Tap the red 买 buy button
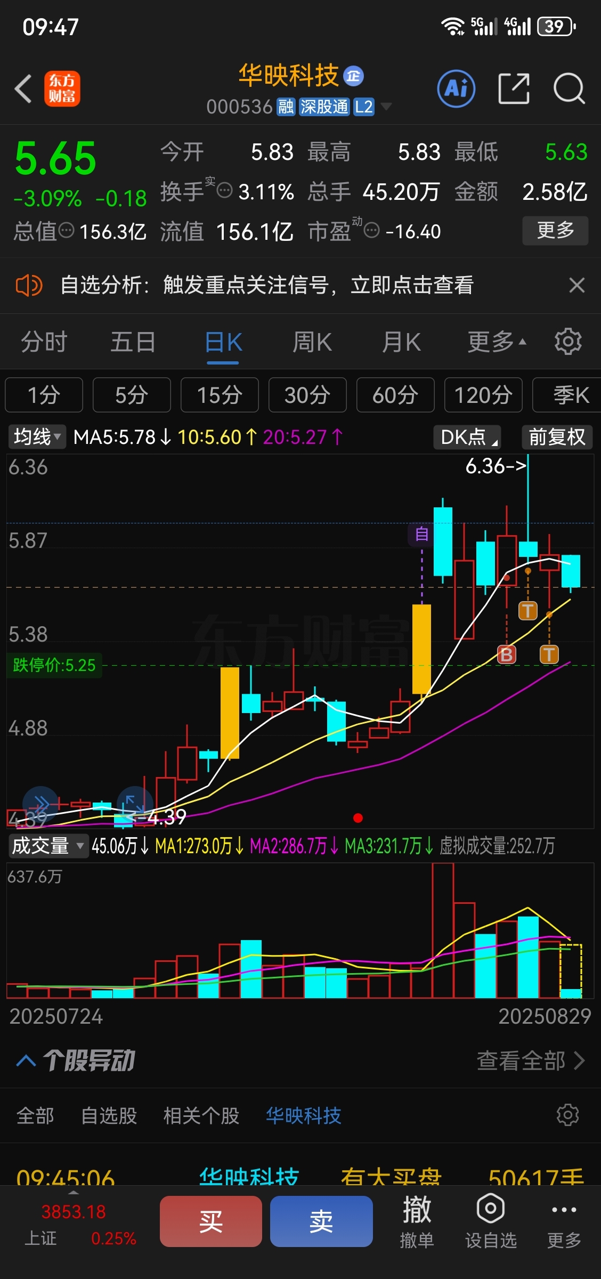 (211, 1221)
